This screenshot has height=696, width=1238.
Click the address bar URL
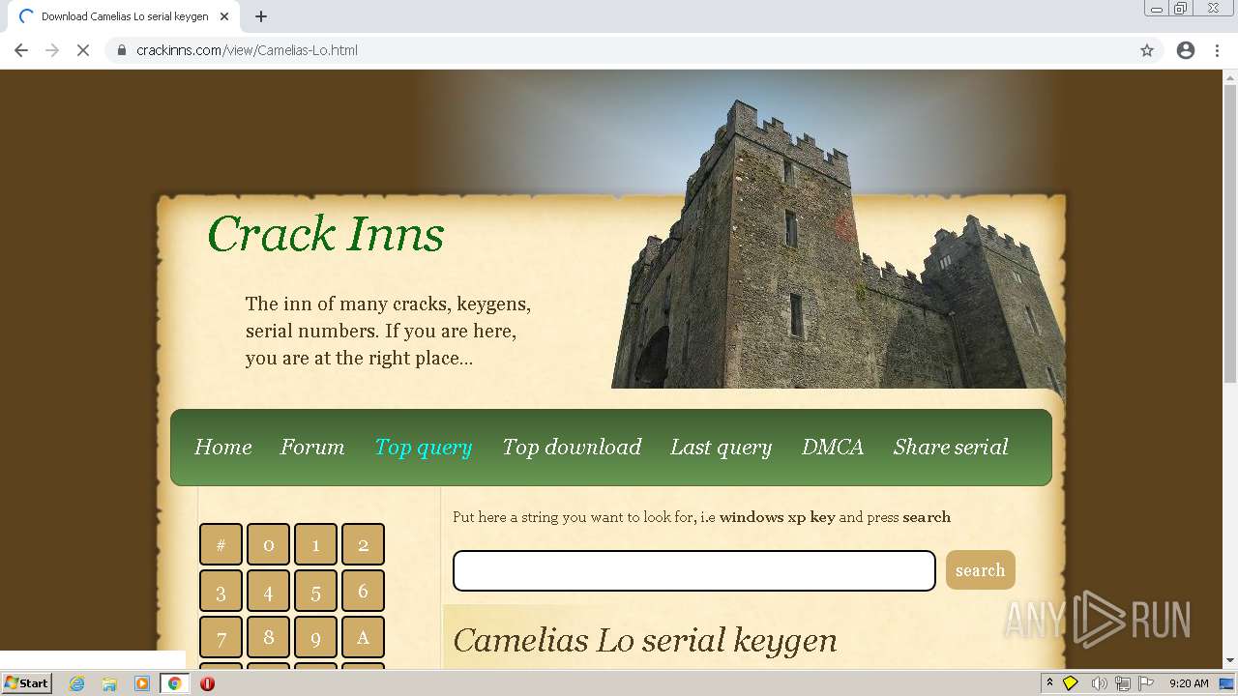(247, 50)
